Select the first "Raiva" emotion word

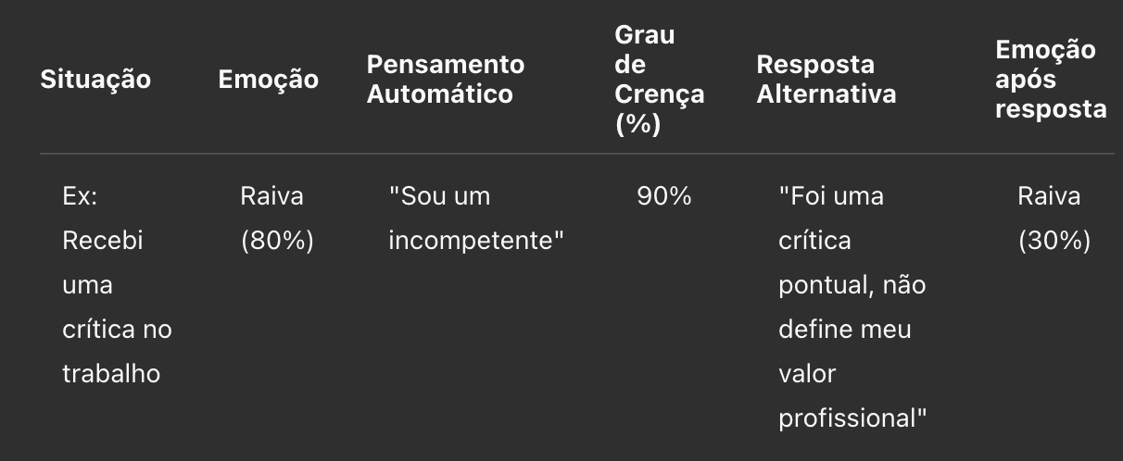[271, 197]
